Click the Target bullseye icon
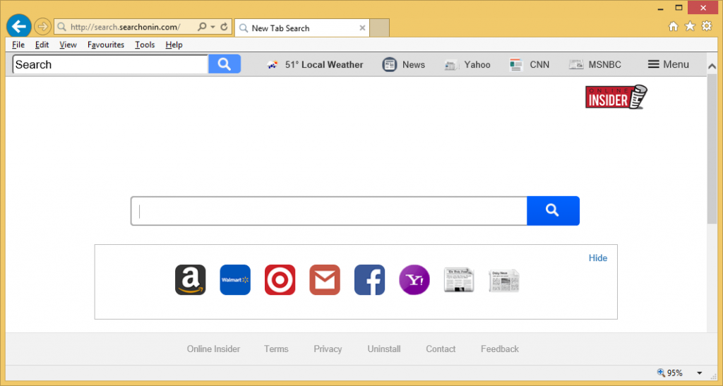The width and height of the screenshot is (723, 386). tap(280, 280)
